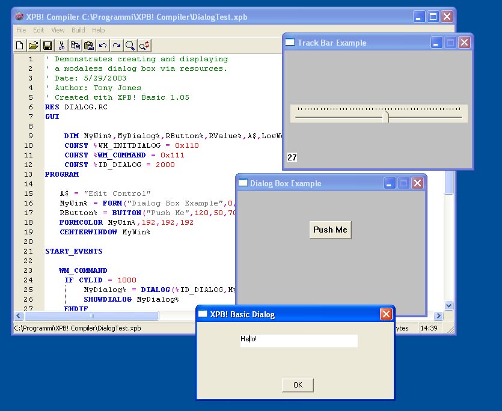Paste with the toolbar clipboard icon

[89, 46]
